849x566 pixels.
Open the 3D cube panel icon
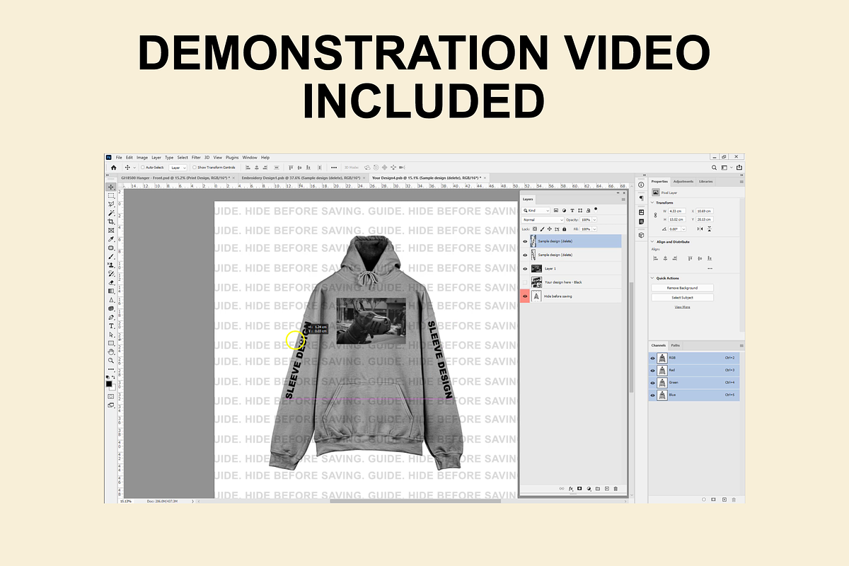point(641,235)
